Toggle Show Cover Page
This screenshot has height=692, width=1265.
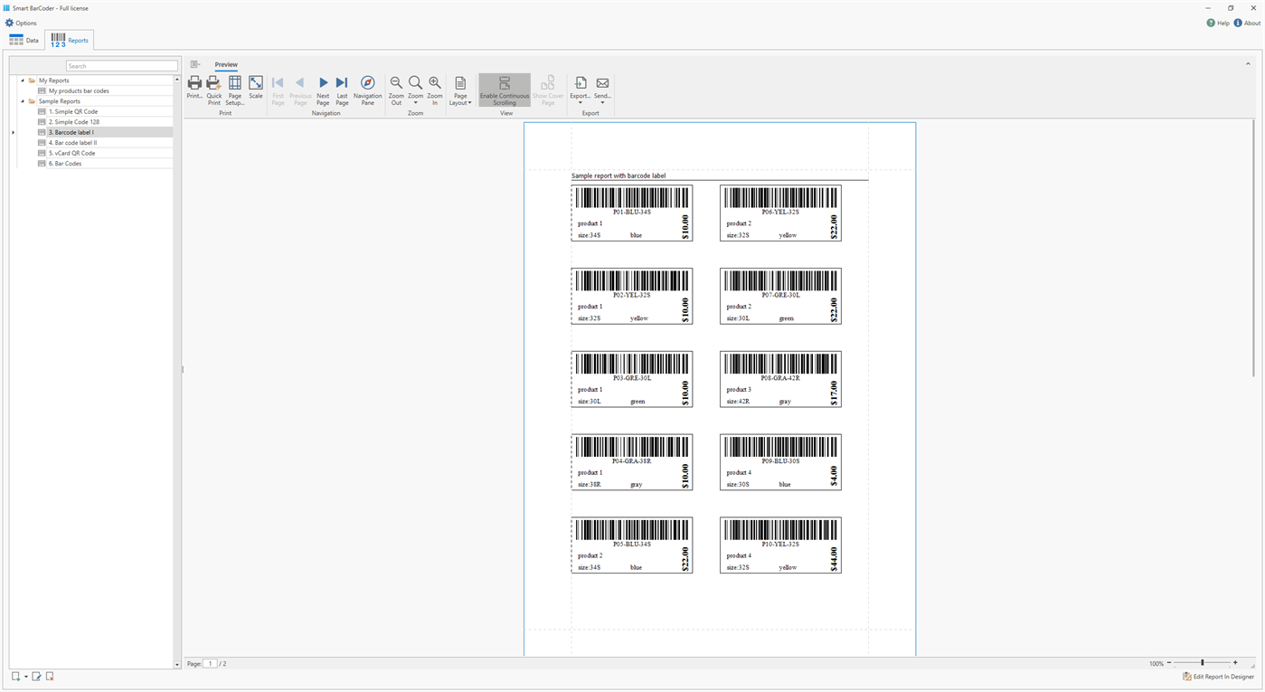pos(547,90)
